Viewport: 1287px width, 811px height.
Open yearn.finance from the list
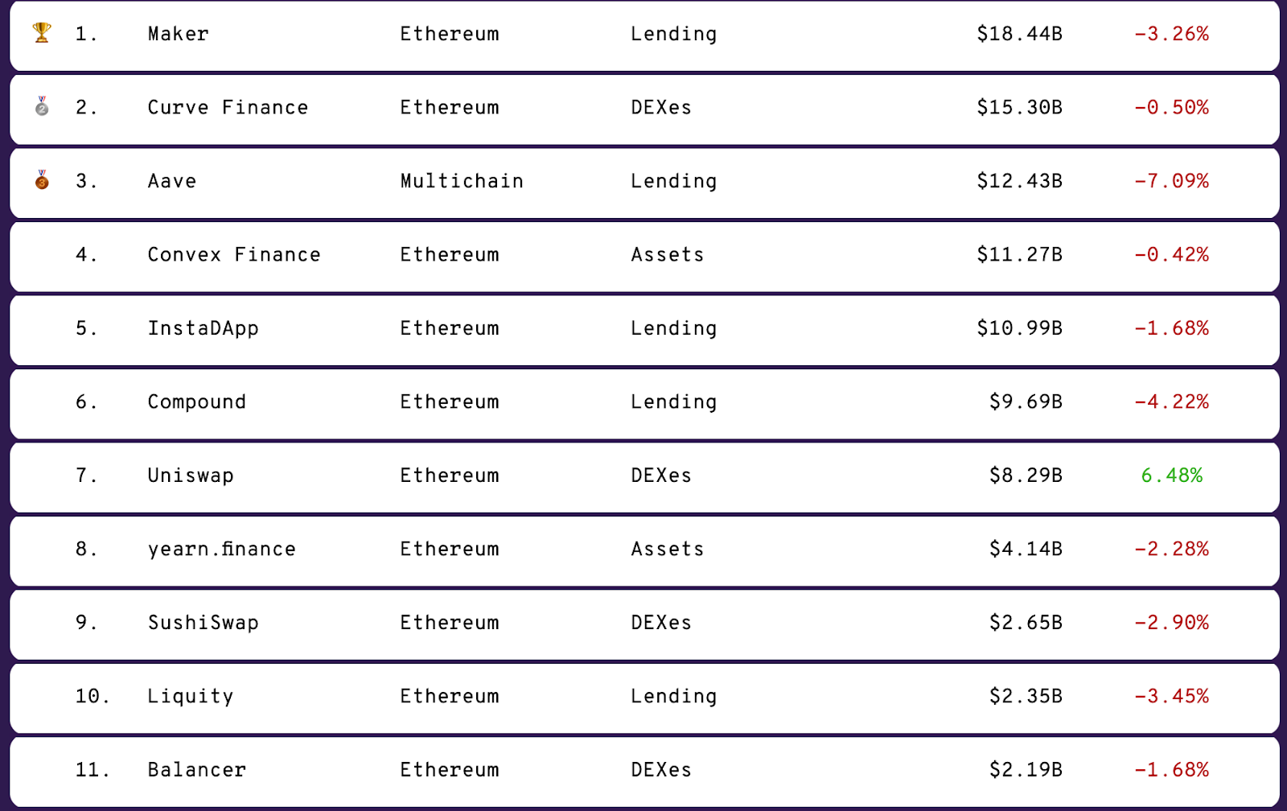coord(221,549)
